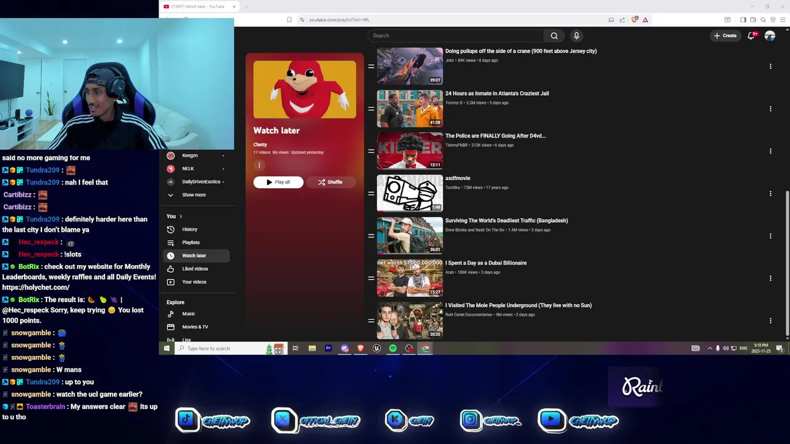Open a new browser tab
This screenshot has height=444, width=790.
pos(246,6)
